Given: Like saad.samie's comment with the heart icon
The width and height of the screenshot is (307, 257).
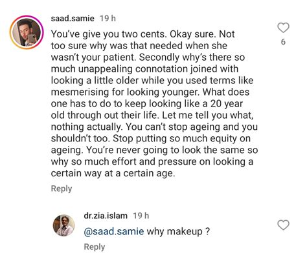Looking at the screenshot, I should [283, 28].
